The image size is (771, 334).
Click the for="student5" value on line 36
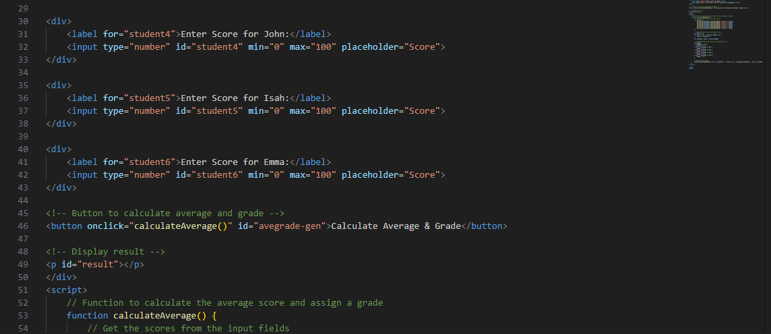pyautogui.click(x=150, y=98)
